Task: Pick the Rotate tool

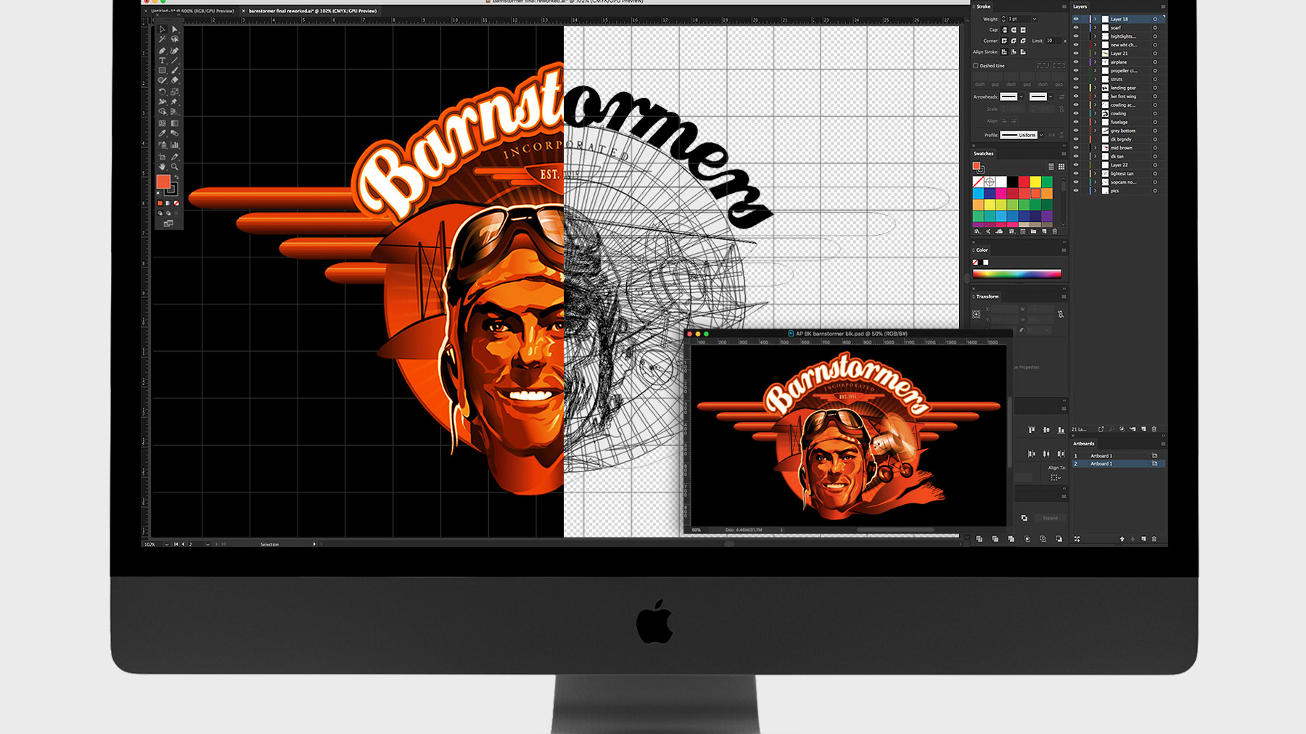Action: pyautogui.click(x=163, y=92)
